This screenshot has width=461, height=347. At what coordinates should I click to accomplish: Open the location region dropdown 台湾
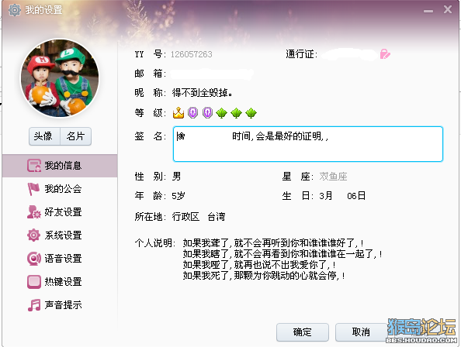point(217,217)
